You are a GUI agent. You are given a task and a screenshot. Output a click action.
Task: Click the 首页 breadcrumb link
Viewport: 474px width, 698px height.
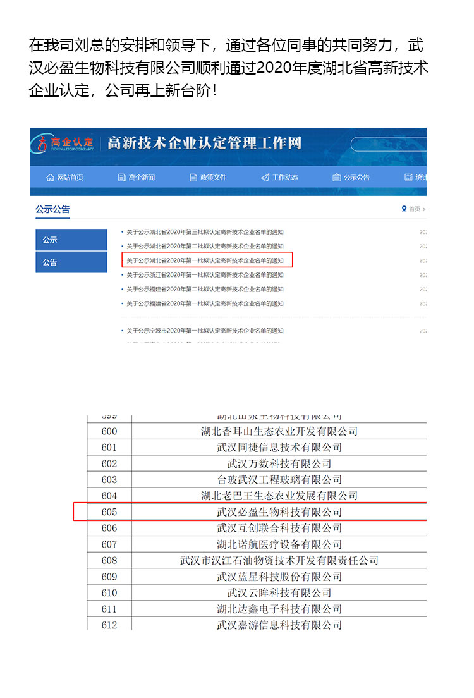[x=415, y=209]
